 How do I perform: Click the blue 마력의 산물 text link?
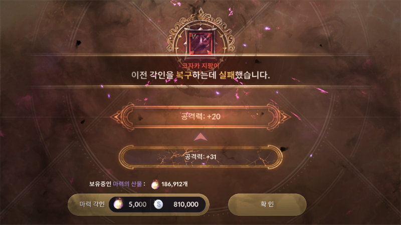tap(127, 184)
